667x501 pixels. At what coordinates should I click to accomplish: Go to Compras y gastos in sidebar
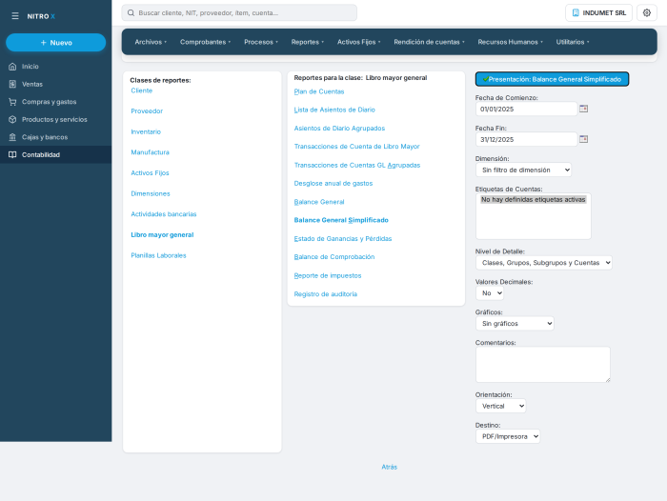click(55, 102)
